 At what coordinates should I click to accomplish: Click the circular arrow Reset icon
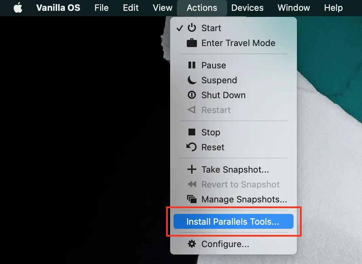click(192, 147)
